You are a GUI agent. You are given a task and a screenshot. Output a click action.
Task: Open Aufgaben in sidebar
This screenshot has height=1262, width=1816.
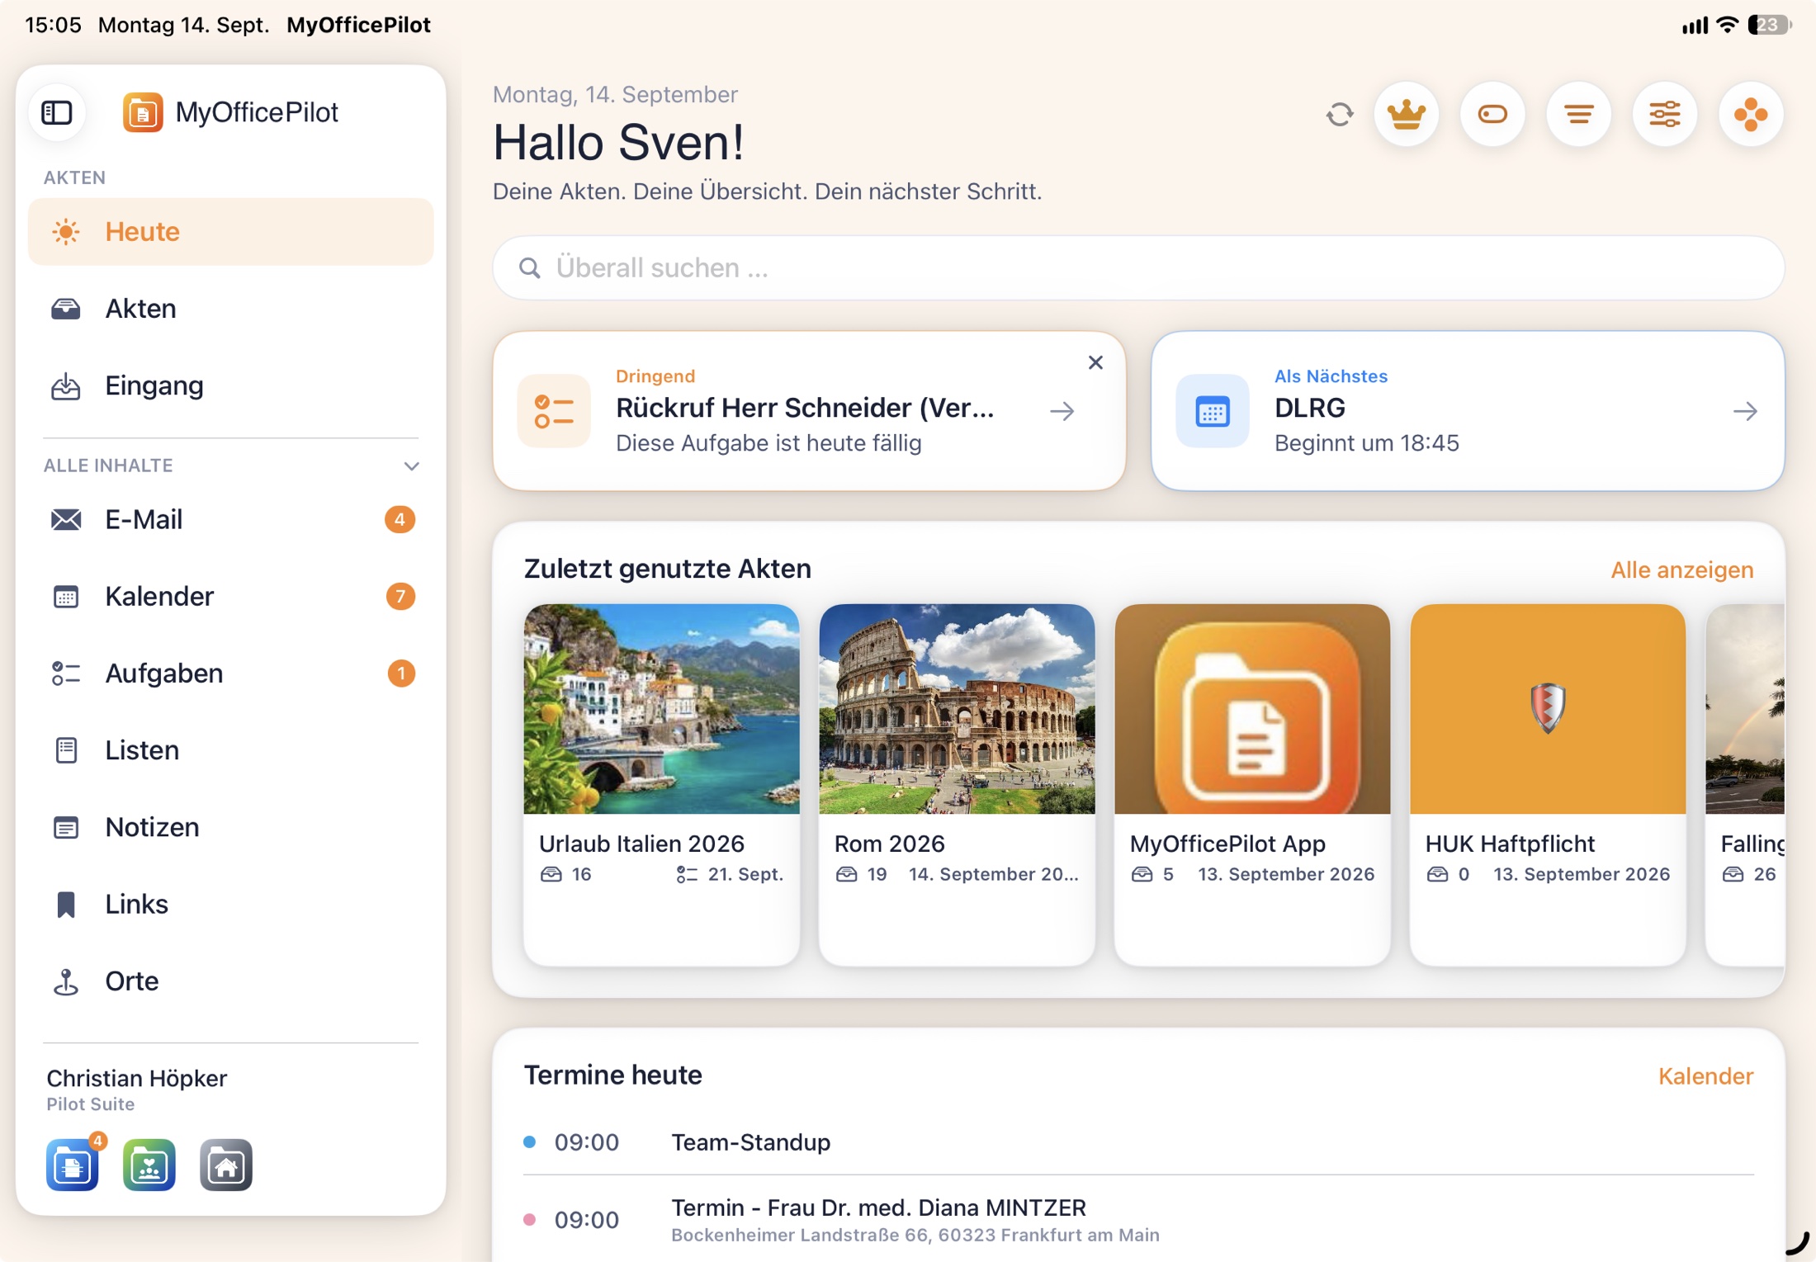(230, 674)
